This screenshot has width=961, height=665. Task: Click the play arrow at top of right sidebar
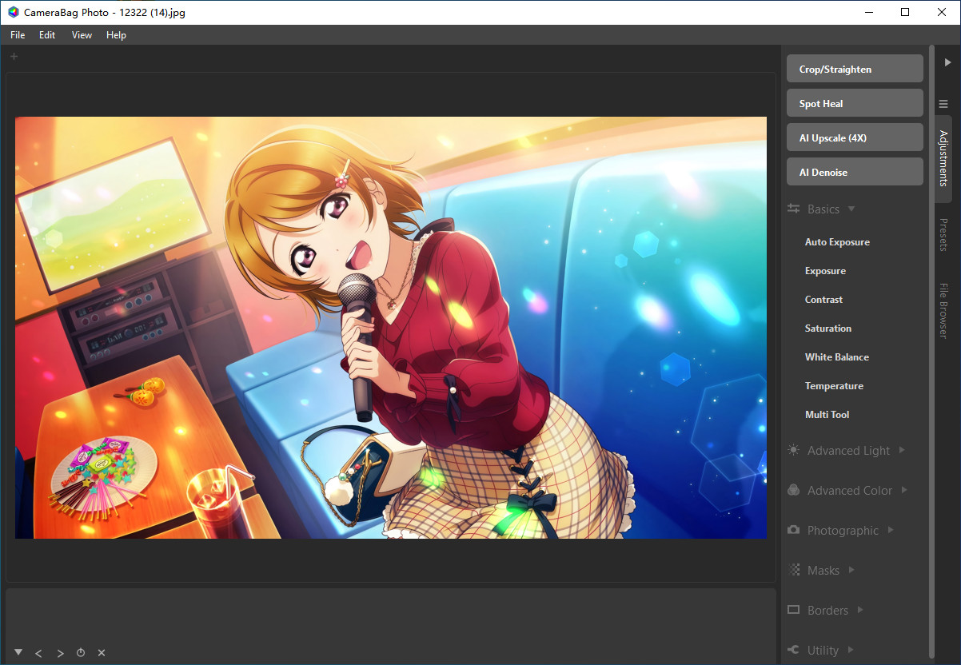point(947,62)
